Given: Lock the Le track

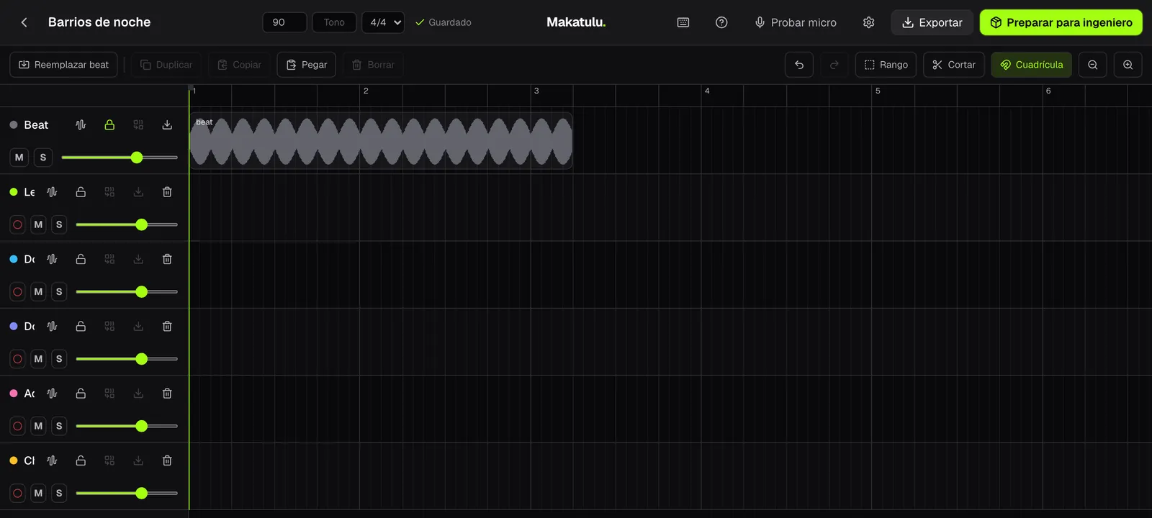Looking at the screenshot, I should [81, 192].
